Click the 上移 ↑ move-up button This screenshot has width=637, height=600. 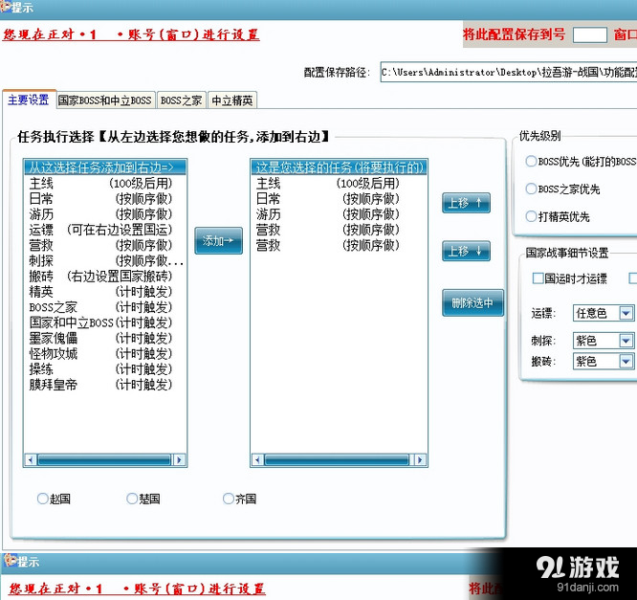pyautogui.click(x=466, y=203)
